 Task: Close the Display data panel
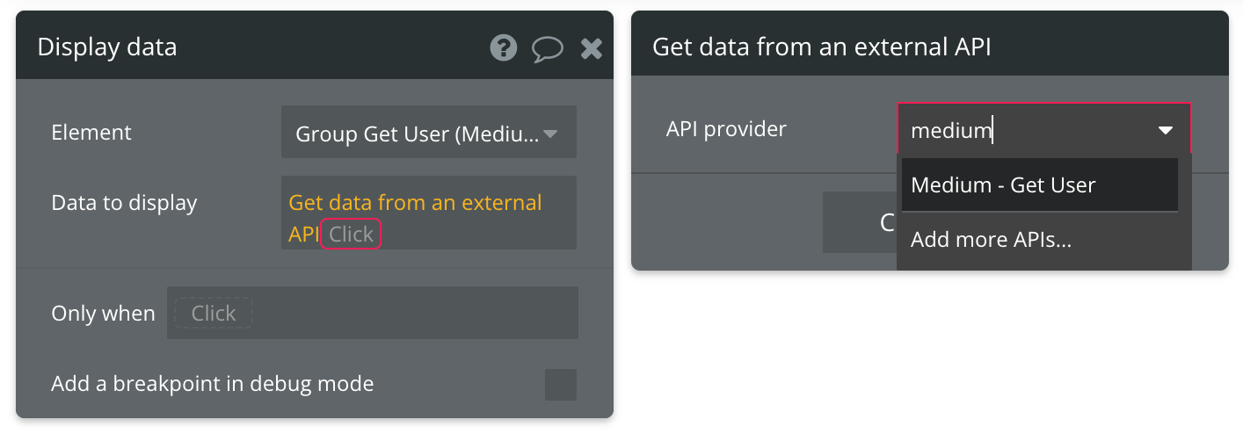pyautogui.click(x=592, y=48)
